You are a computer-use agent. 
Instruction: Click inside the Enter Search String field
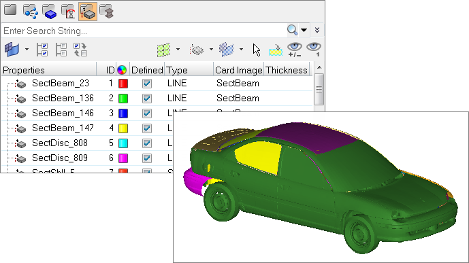[144, 31]
